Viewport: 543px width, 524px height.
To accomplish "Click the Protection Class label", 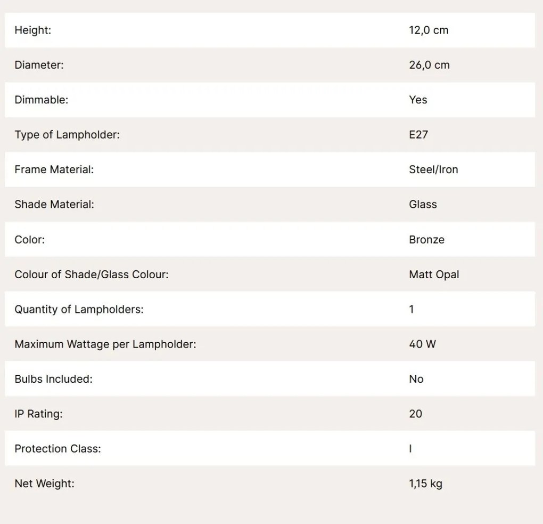I will (x=58, y=449).
